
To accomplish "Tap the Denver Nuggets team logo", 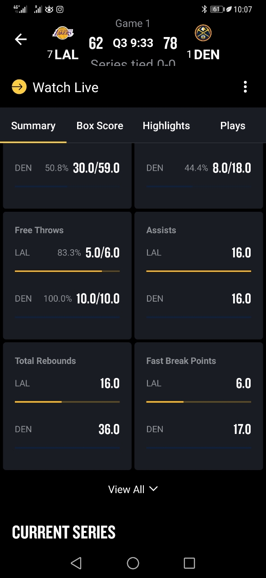I will tap(203, 33).
